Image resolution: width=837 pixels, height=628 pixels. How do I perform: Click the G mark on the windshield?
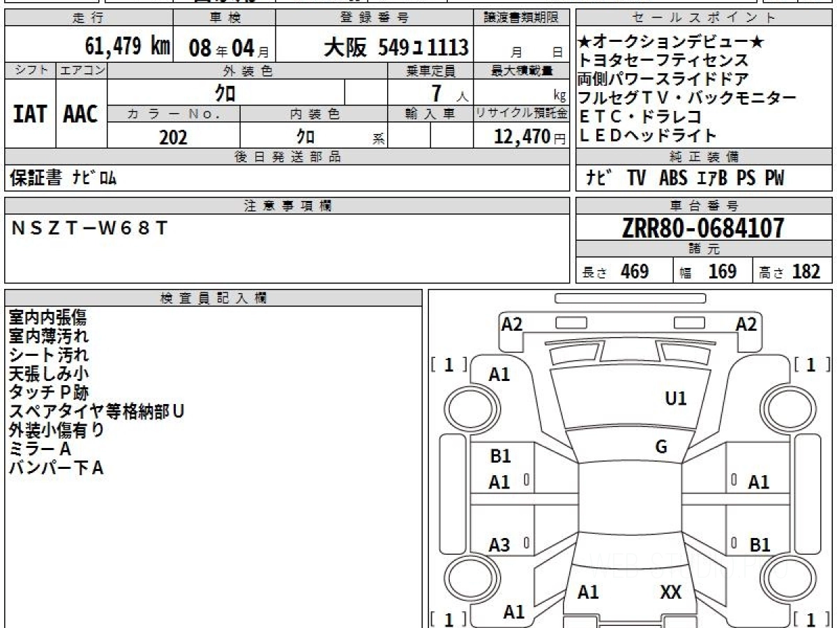coord(662,447)
